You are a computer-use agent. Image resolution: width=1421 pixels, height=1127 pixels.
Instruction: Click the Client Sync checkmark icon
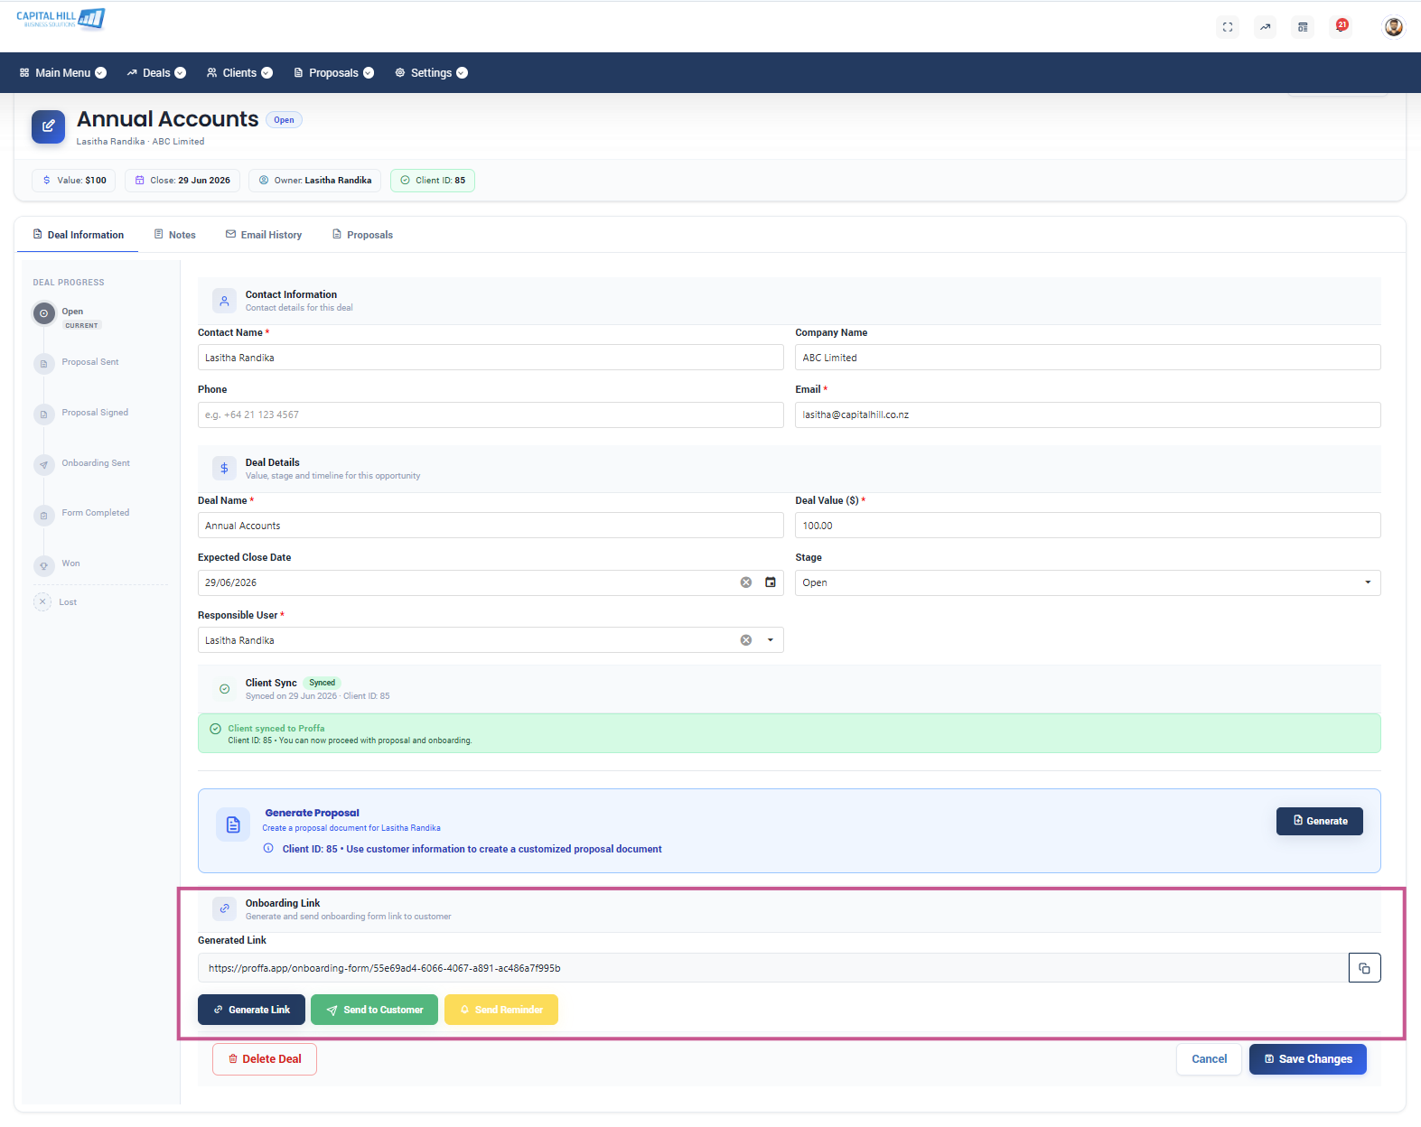click(224, 689)
